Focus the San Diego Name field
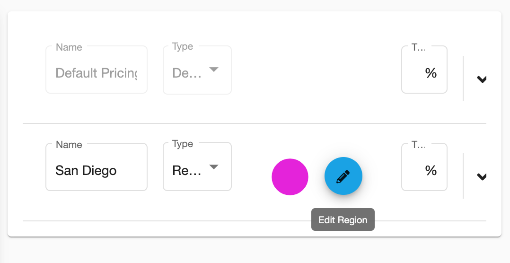The image size is (510, 263). [97, 167]
